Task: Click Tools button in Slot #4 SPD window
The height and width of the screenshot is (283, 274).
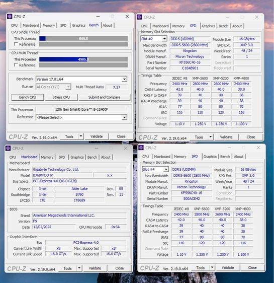Action: (x=200, y=268)
